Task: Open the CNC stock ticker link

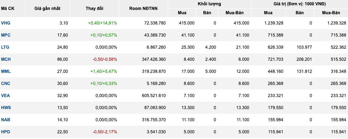Action: coord(6,84)
